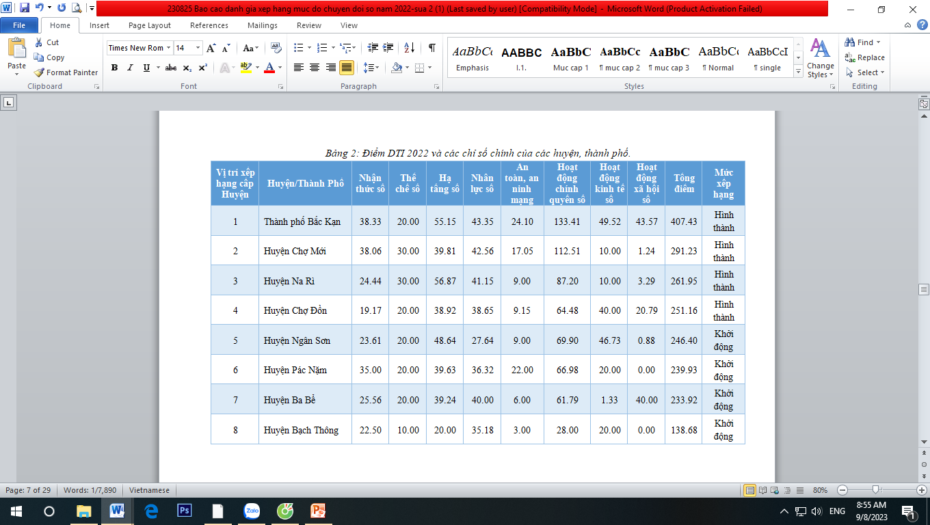Click the Sort A-Z icon
Viewport: 930px width, 525px height.
409,48
